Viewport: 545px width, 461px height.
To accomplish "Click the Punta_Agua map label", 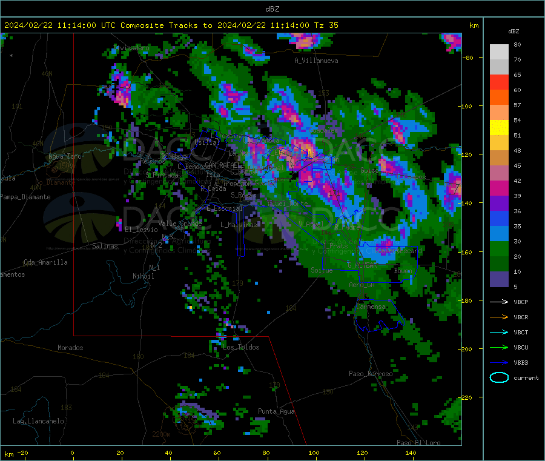I will pos(276,412).
